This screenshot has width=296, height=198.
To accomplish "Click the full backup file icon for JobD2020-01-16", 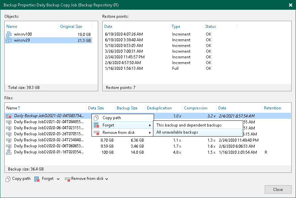I will pyautogui.click(x=9, y=152).
